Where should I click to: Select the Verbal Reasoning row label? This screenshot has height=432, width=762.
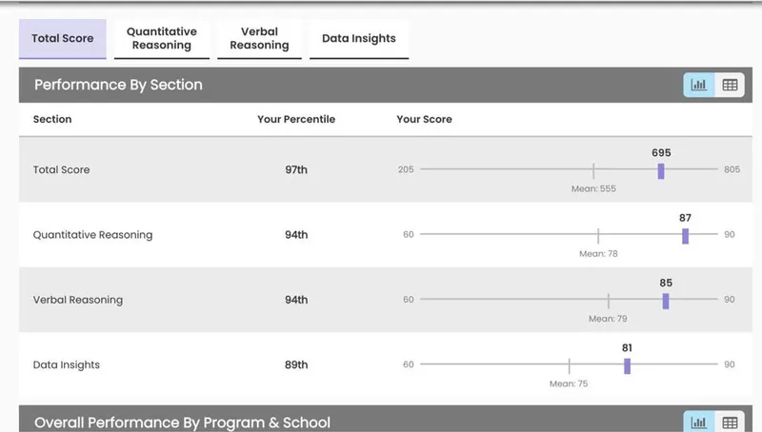coord(78,300)
